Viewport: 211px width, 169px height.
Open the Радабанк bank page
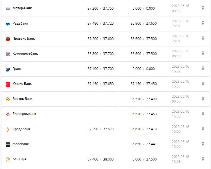(20, 23)
